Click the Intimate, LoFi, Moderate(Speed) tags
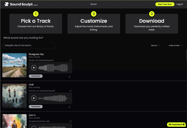This screenshot has width=187, height=128. [x=42, y=91]
